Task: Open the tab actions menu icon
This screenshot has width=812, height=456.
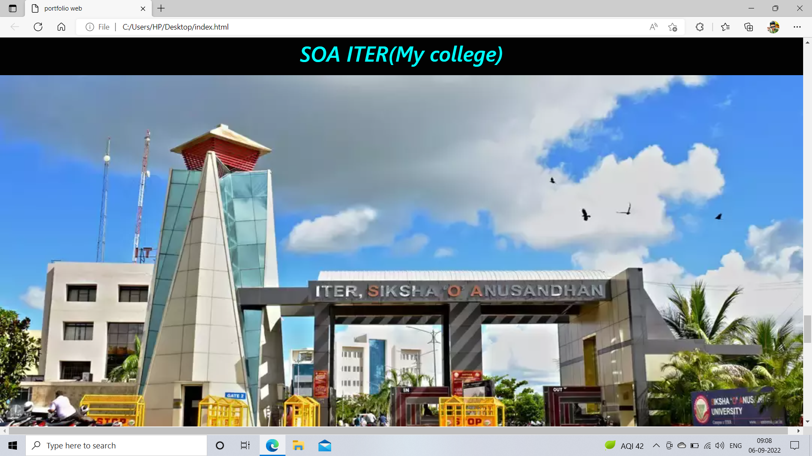Action: tap(13, 8)
